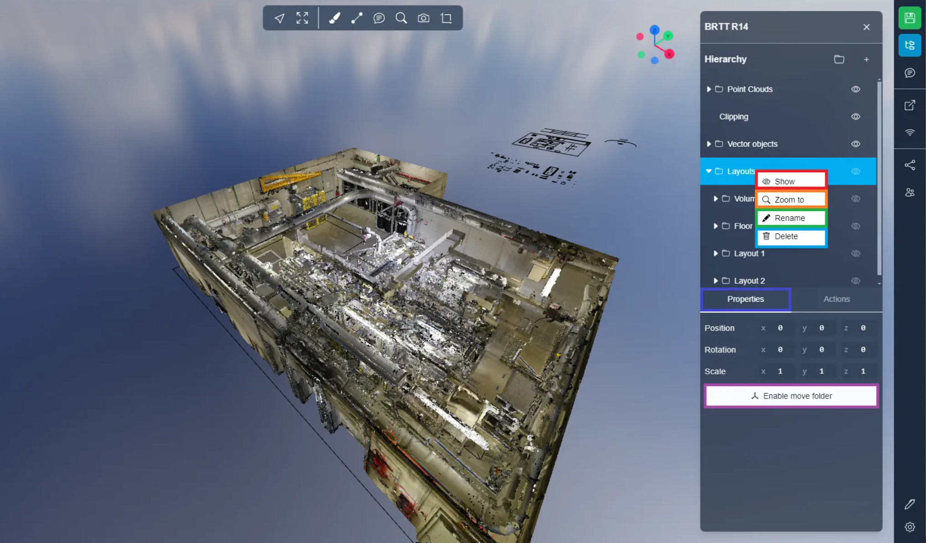Toggle visibility of Clipping

point(855,117)
